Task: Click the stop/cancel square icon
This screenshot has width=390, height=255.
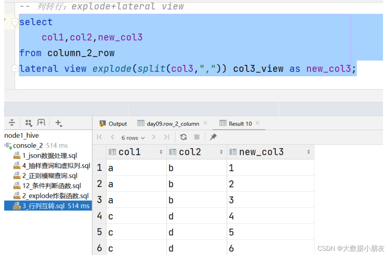Action: (x=197, y=137)
